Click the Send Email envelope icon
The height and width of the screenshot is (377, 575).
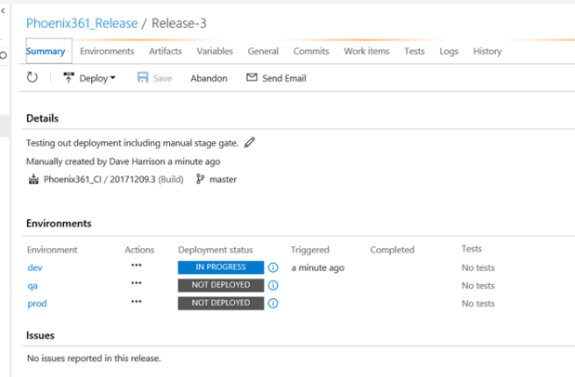coord(252,78)
